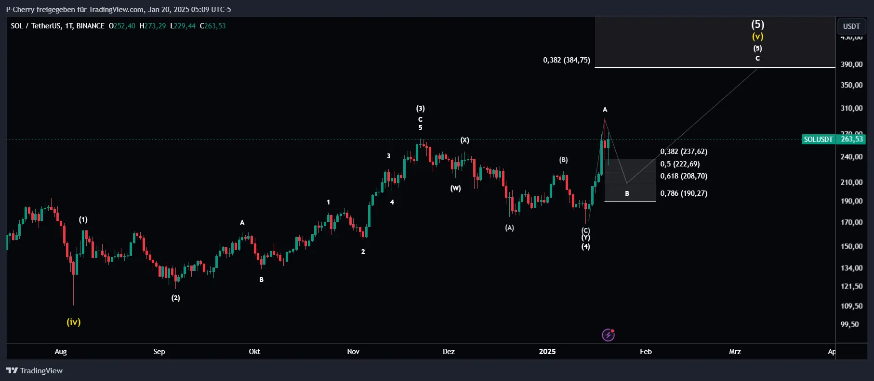
Task: Click the yellow (iv) wave label
Action: point(74,322)
